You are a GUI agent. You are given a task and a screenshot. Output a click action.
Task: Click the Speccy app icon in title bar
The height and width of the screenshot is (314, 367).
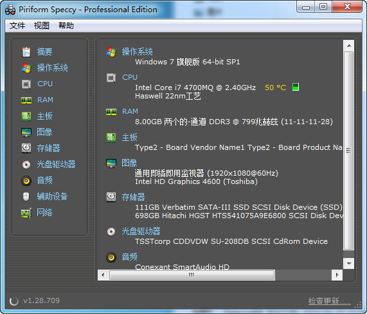(x=10, y=10)
